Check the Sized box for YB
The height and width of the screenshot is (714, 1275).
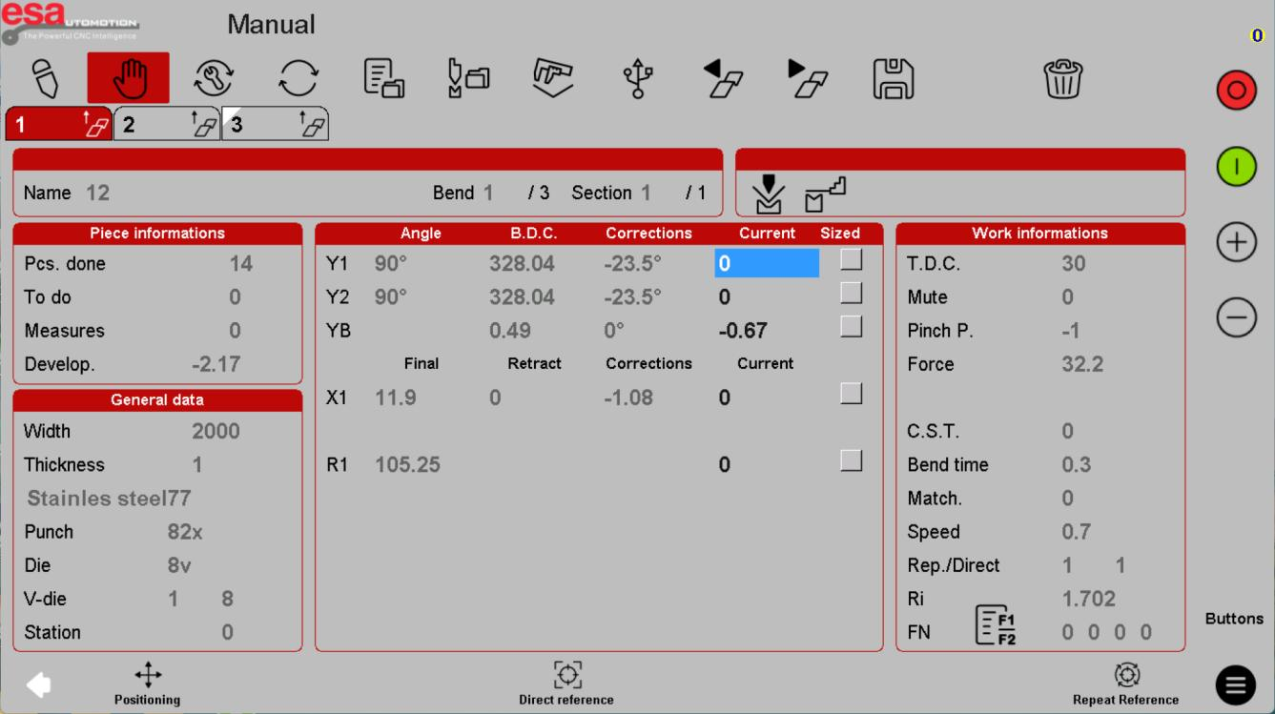pyautogui.click(x=852, y=326)
